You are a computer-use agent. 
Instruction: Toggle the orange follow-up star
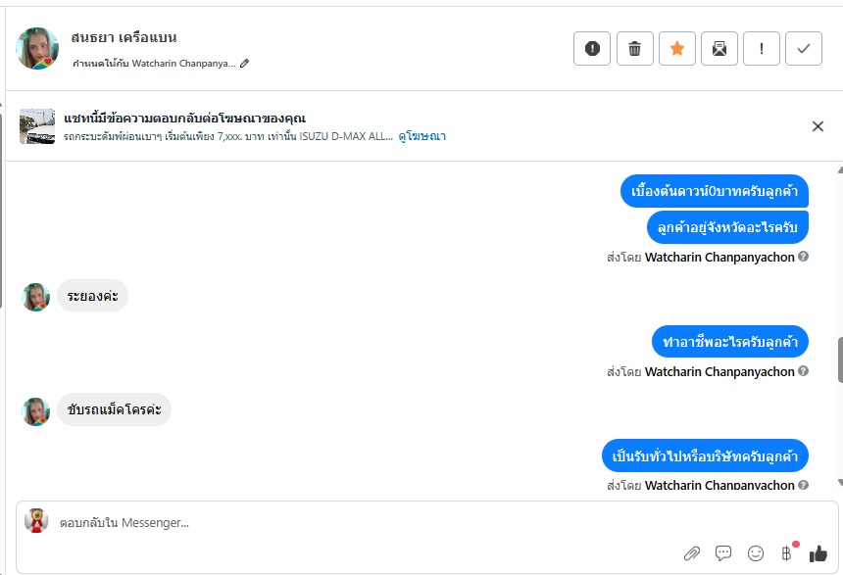[676, 48]
